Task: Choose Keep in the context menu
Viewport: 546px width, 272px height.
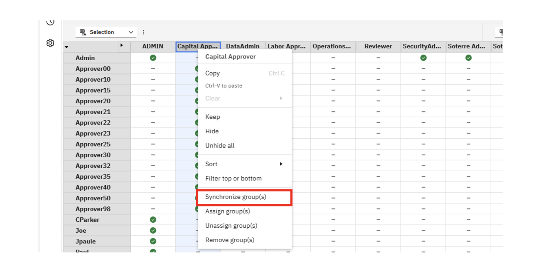Action: pos(245,117)
